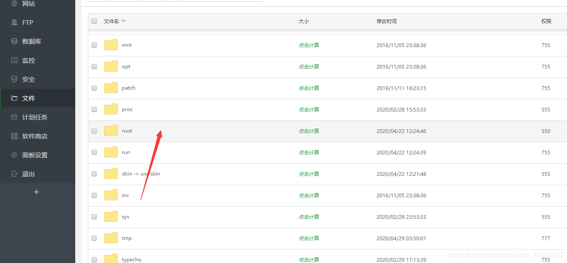Tick the select-all checkbox in header

point(94,21)
